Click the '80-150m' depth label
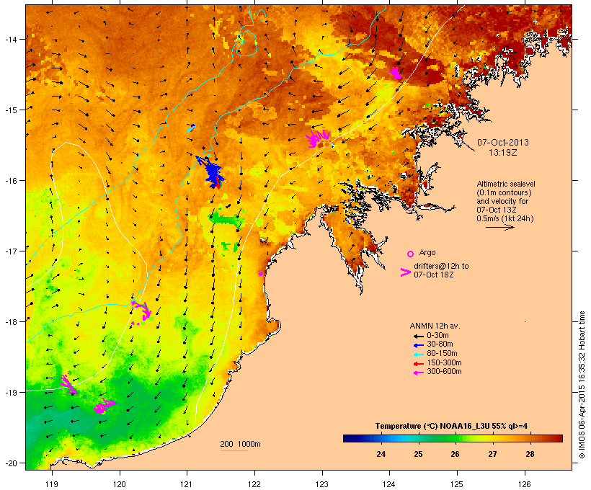 pyautogui.click(x=442, y=354)
